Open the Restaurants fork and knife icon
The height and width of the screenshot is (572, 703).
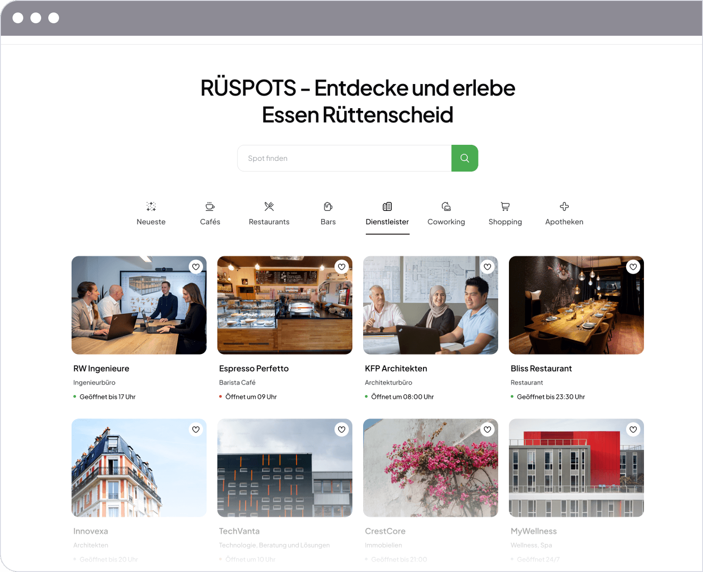(x=269, y=206)
